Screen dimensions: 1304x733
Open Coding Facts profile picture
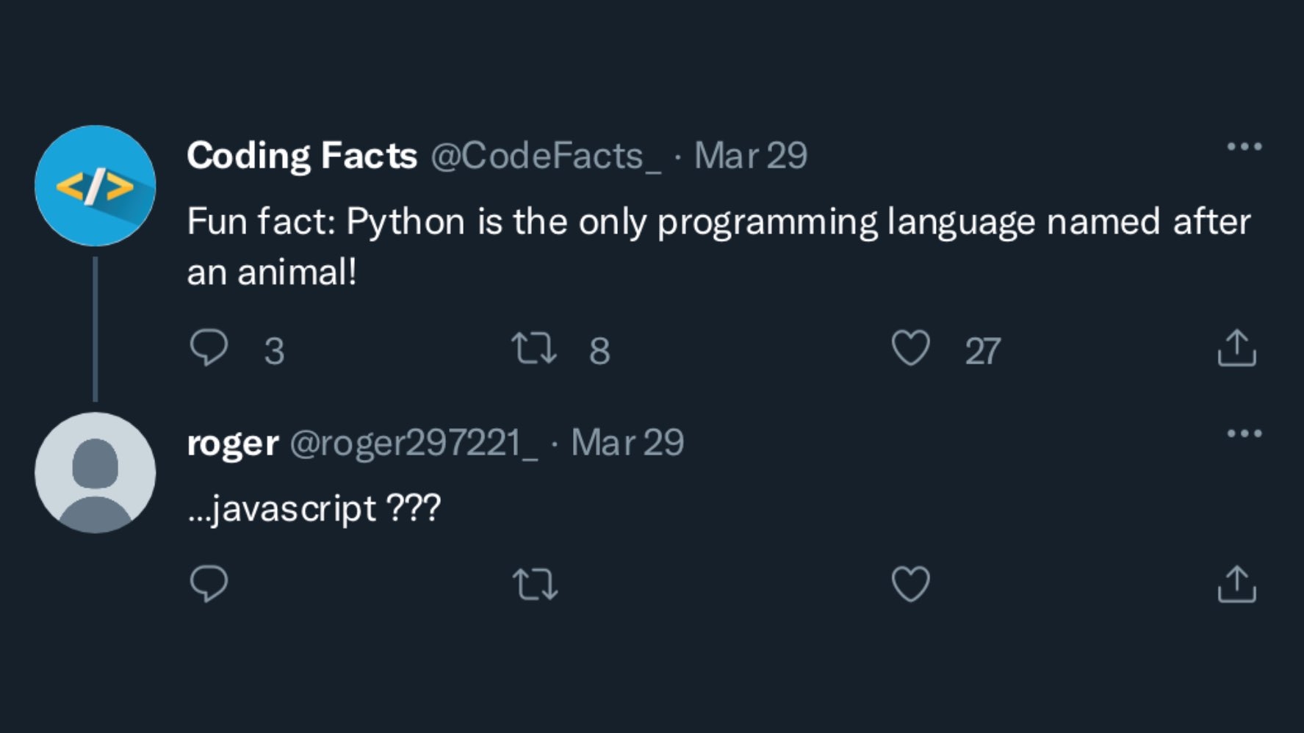(x=96, y=186)
